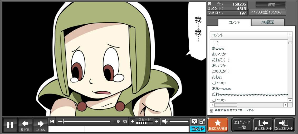This screenshot has height=134, width=298.
Task: Select the コメント tab
Action: click(x=234, y=22)
